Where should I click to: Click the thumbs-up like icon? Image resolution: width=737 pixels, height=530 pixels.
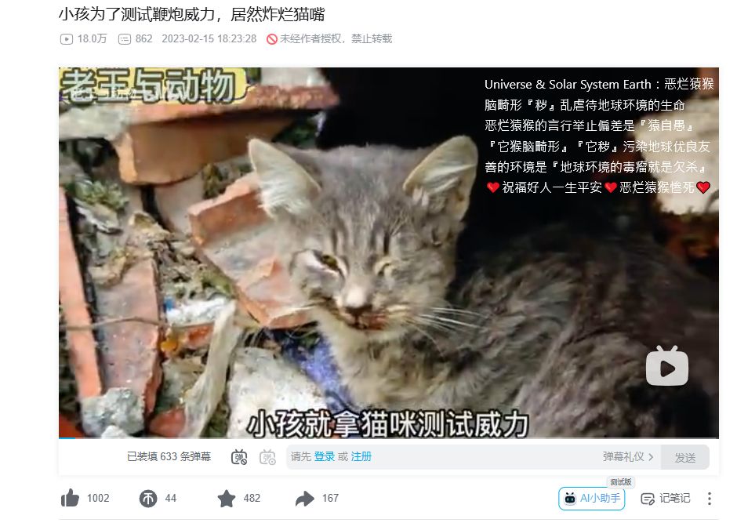[70, 498]
